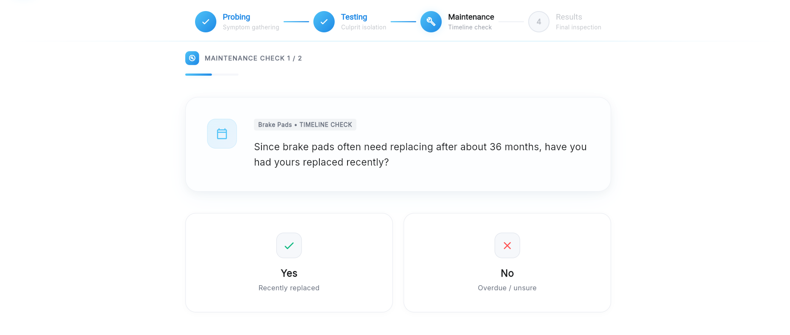Click the Probing step checkmark icon
The image size is (790, 335).
point(206,22)
